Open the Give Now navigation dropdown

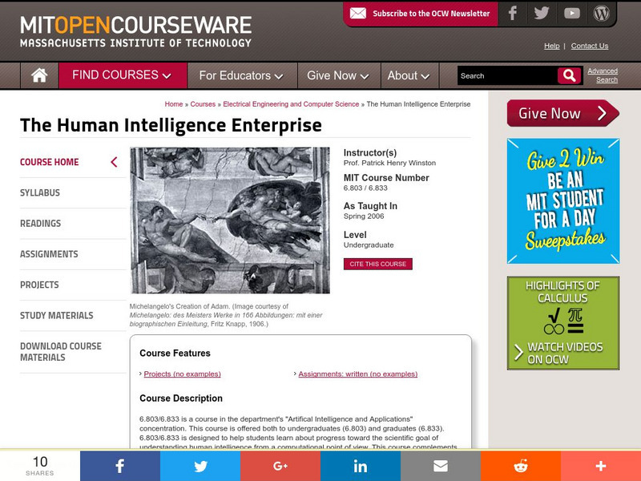pyautogui.click(x=339, y=75)
